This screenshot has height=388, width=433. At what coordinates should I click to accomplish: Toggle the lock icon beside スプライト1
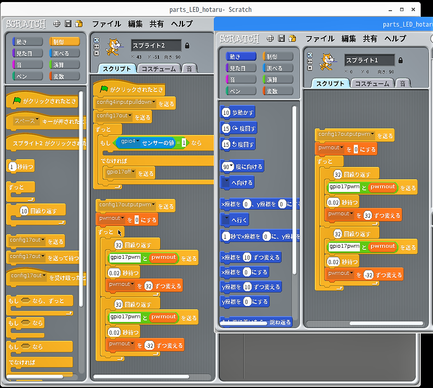(x=401, y=60)
